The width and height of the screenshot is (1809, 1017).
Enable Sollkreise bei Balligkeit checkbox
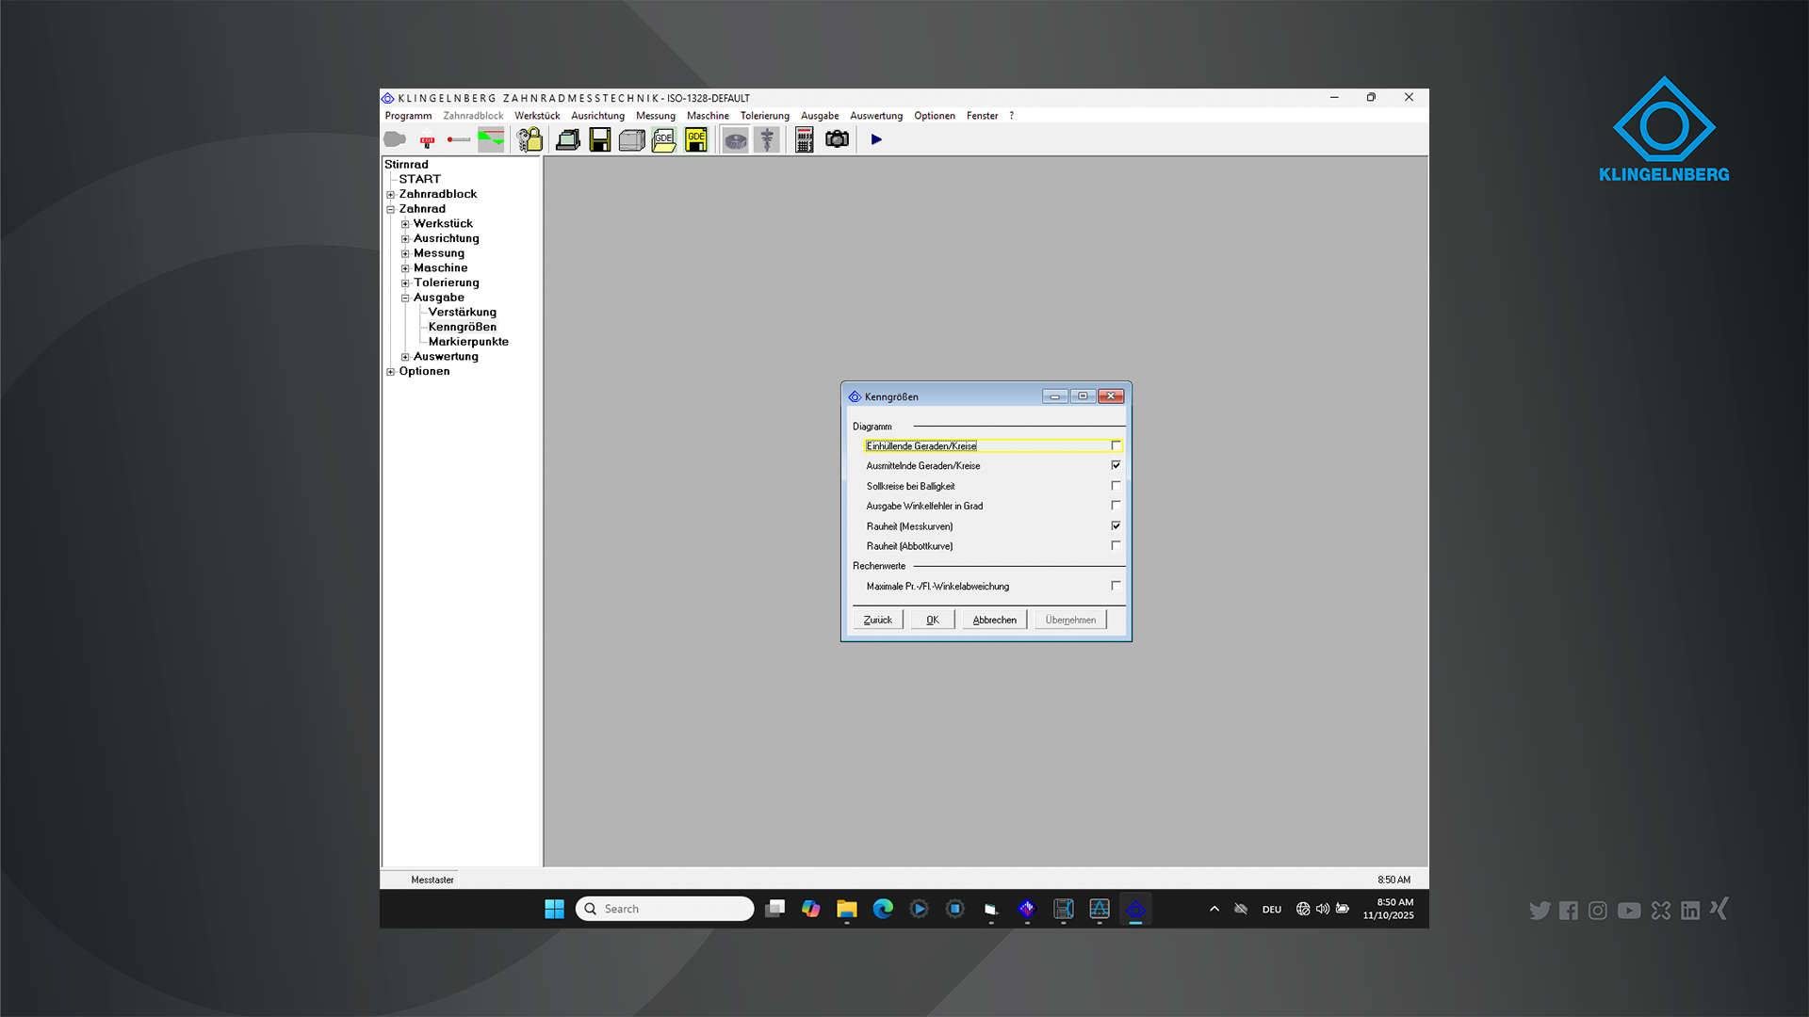[x=1116, y=486]
